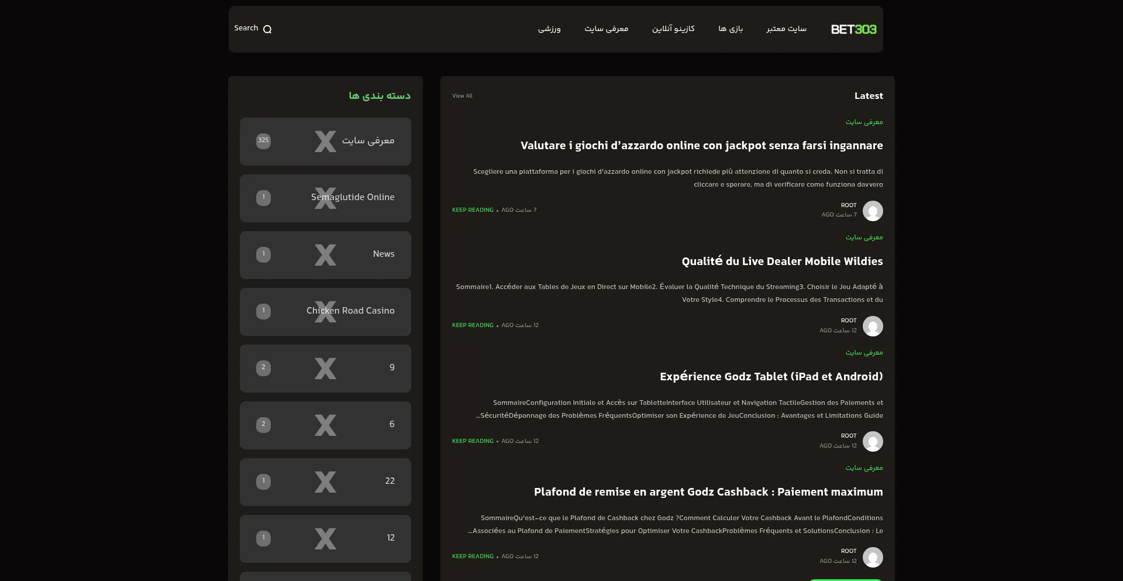The image size is (1123, 581).
Task: Open the بازی ها menu item
Action: 731,29
